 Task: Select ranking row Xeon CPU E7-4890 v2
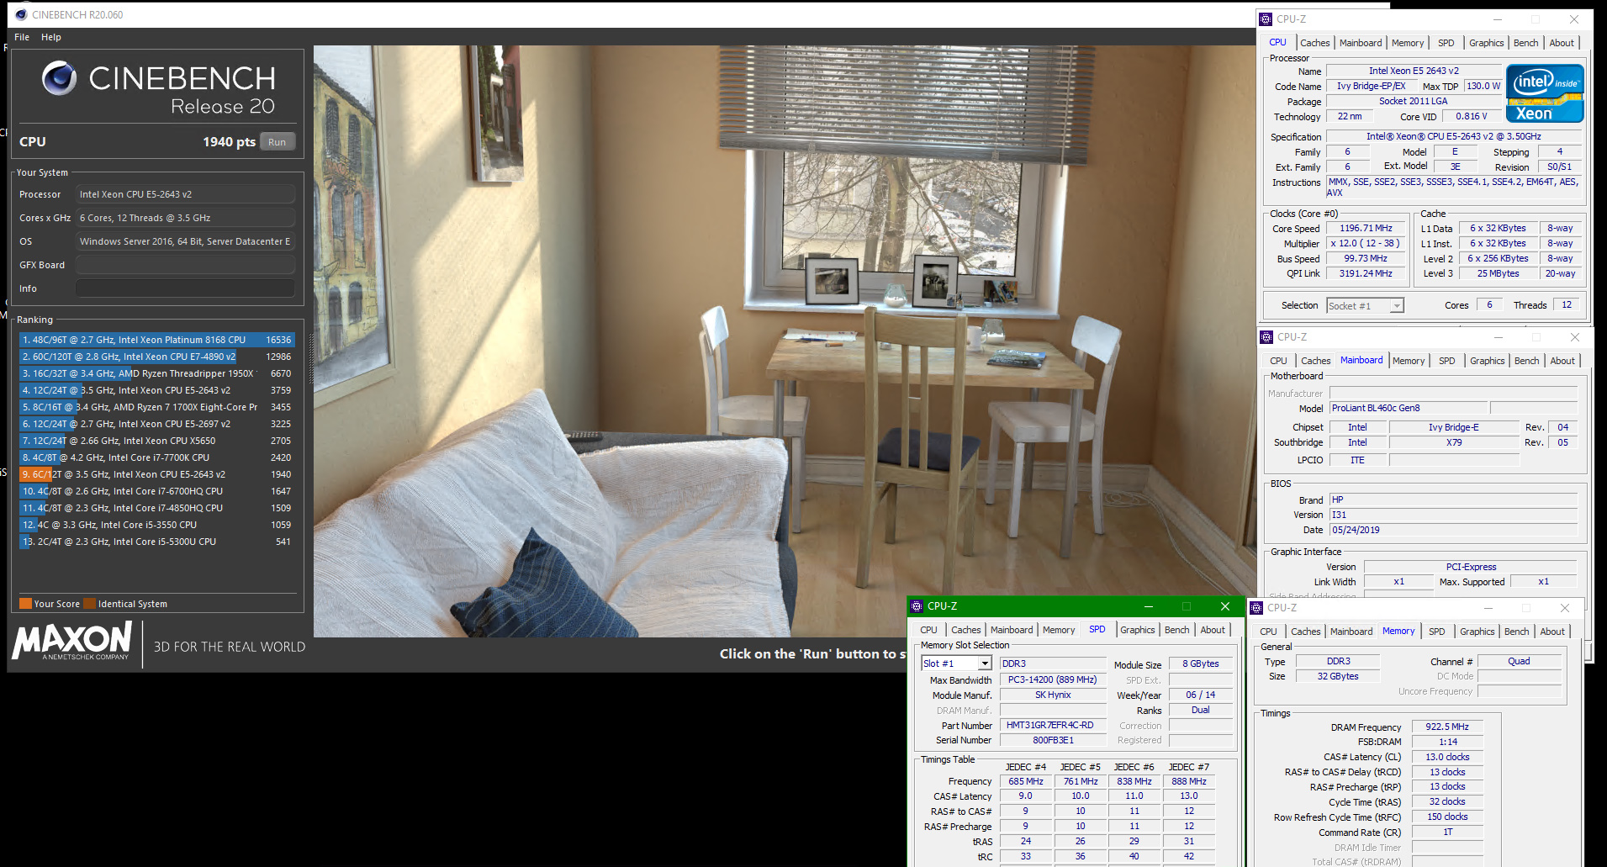pyautogui.click(x=156, y=357)
